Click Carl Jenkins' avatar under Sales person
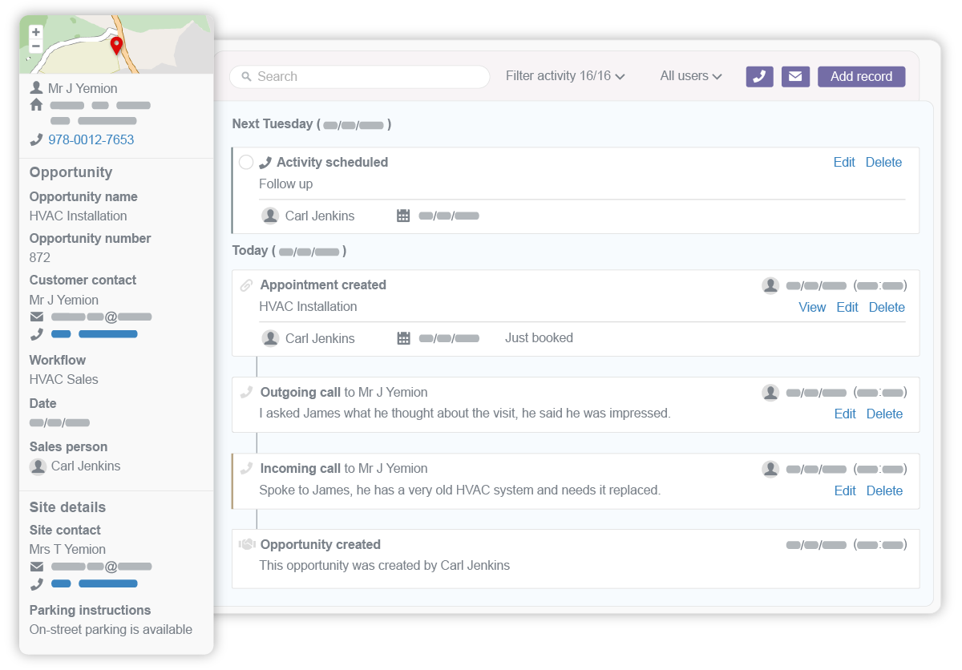This screenshot has height=670, width=962. [x=38, y=466]
